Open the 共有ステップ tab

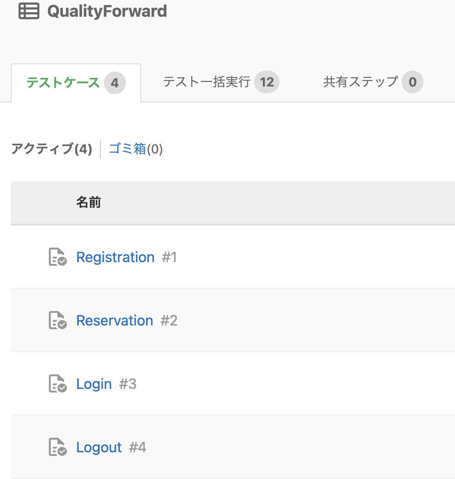[x=373, y=82]
